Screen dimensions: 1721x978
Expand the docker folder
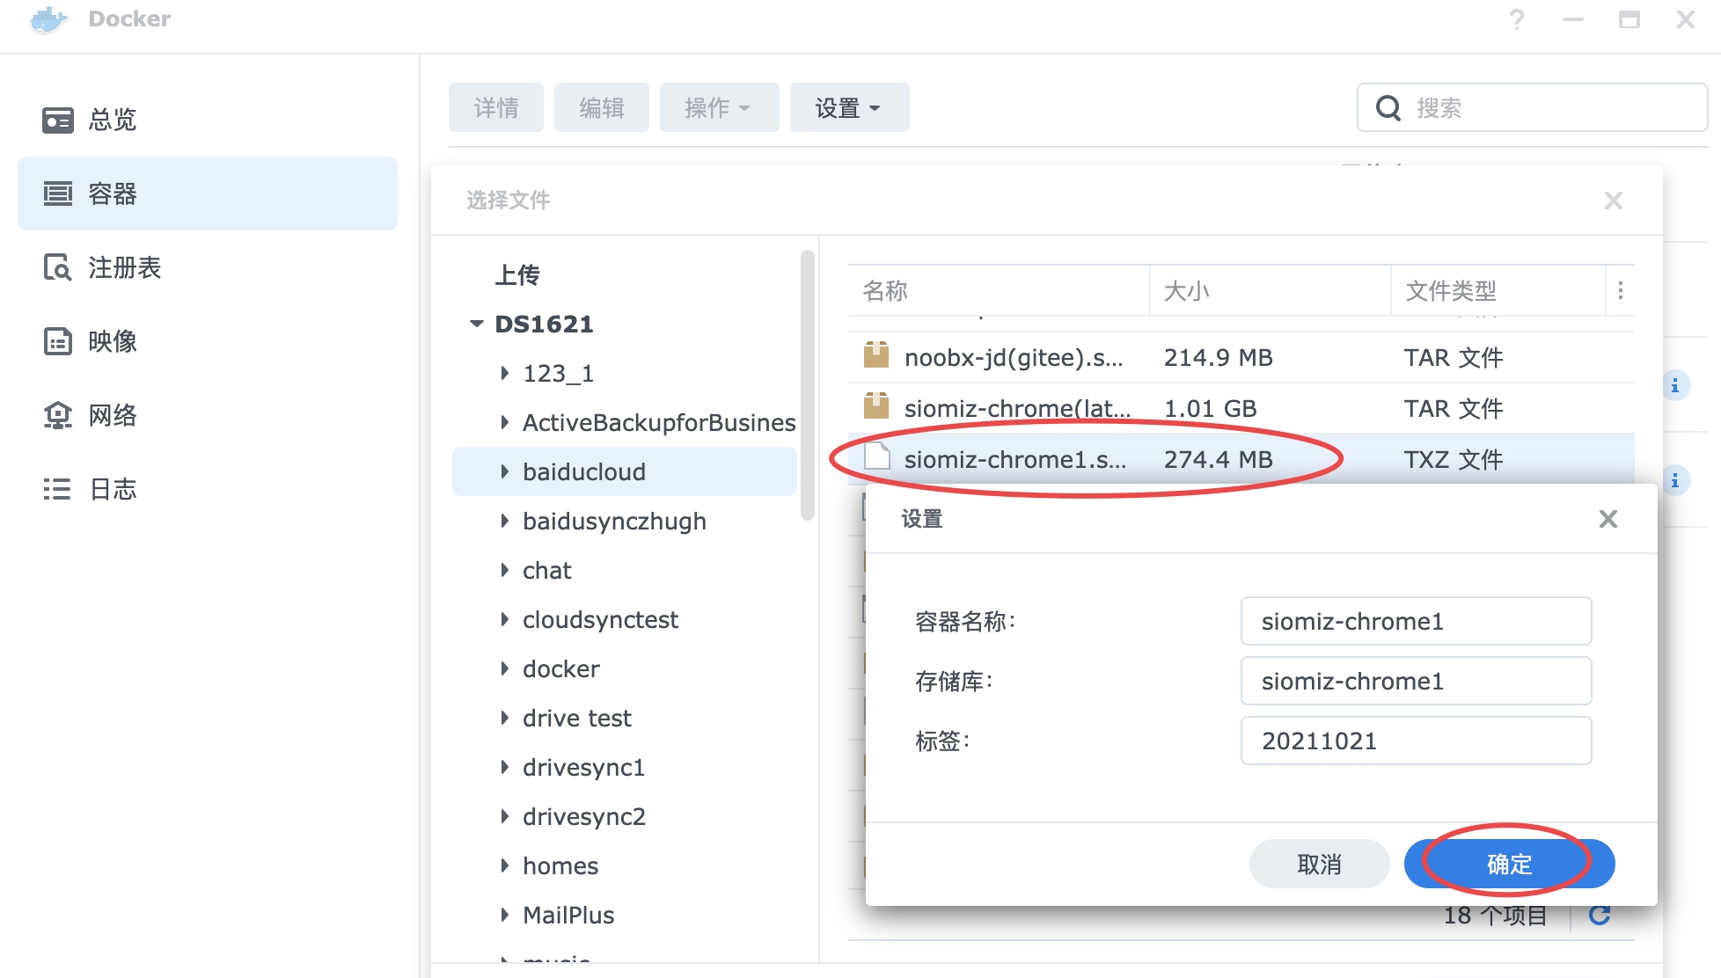click(504, 668)
